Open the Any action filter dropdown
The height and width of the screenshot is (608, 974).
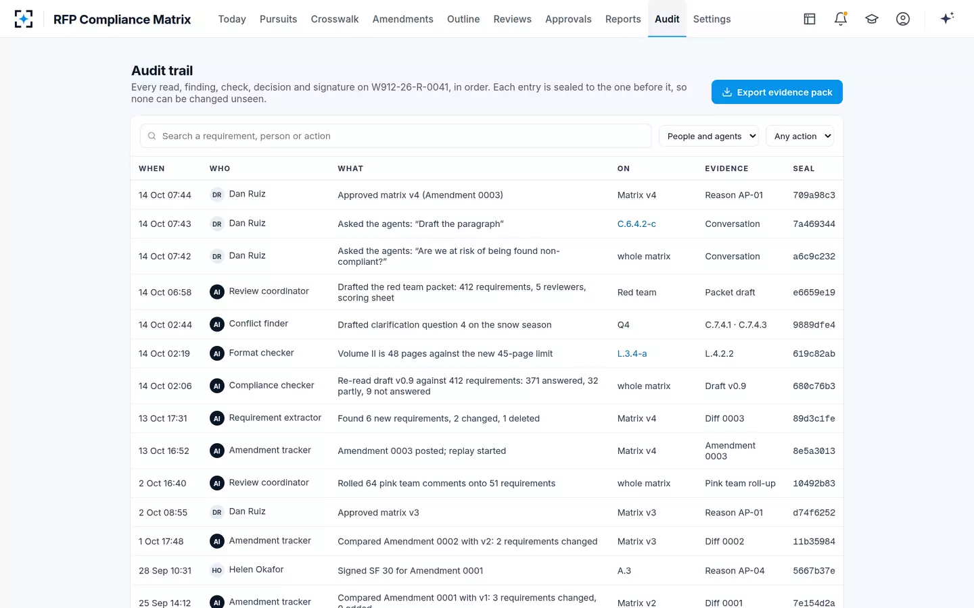tap(799, 136)
